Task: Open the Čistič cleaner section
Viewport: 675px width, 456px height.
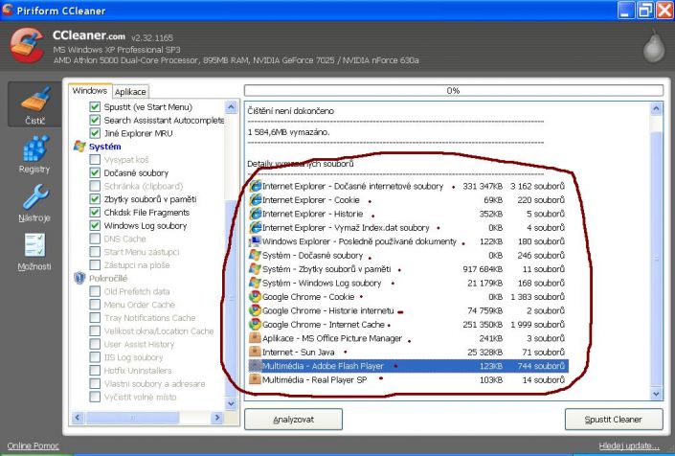Action: pos(34,104)
